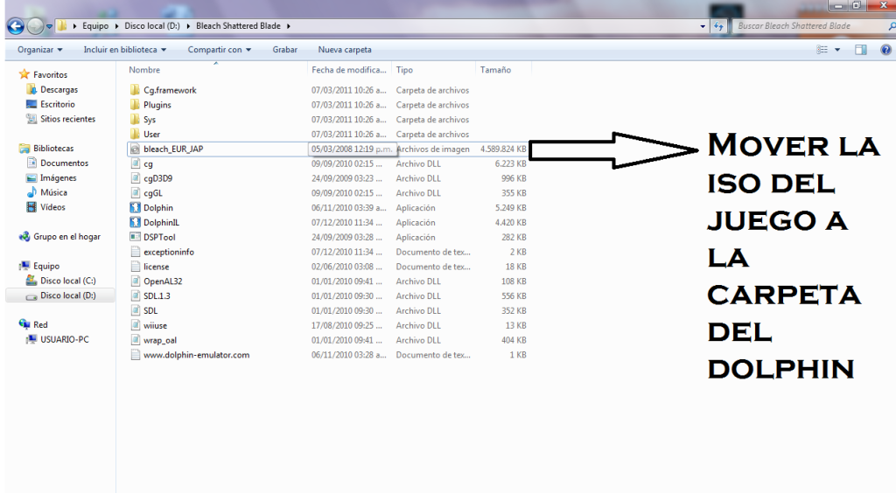Viewport: 896px width, 493px height.
Task: Open Help via the question mark icon
Action: (885, 50)
